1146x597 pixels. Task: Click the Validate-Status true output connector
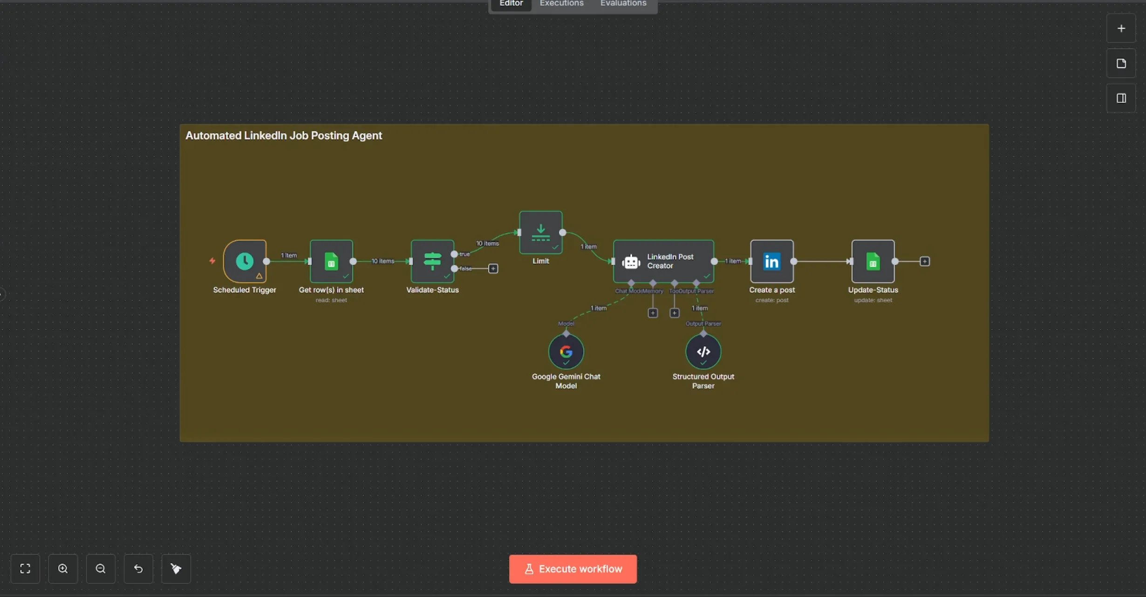(x=454, y=254)
